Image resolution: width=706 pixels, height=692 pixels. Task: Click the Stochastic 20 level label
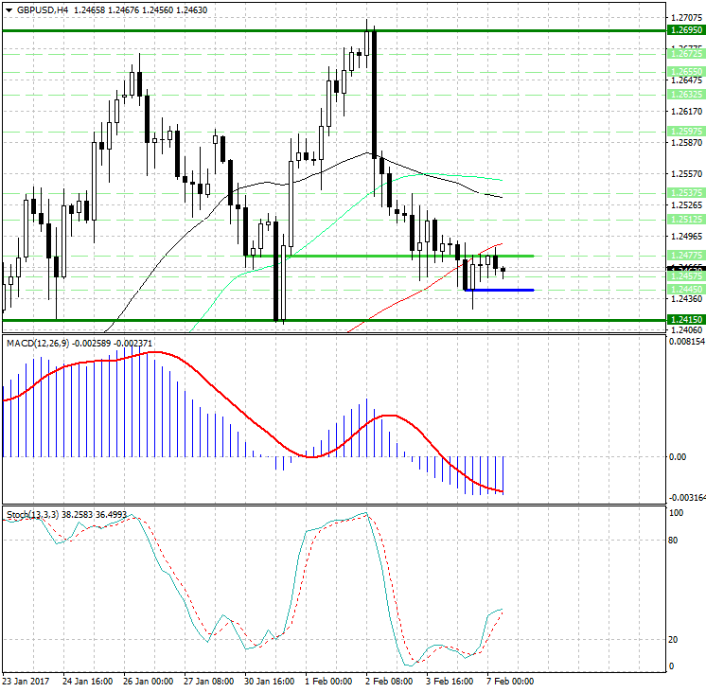(673, 639)
